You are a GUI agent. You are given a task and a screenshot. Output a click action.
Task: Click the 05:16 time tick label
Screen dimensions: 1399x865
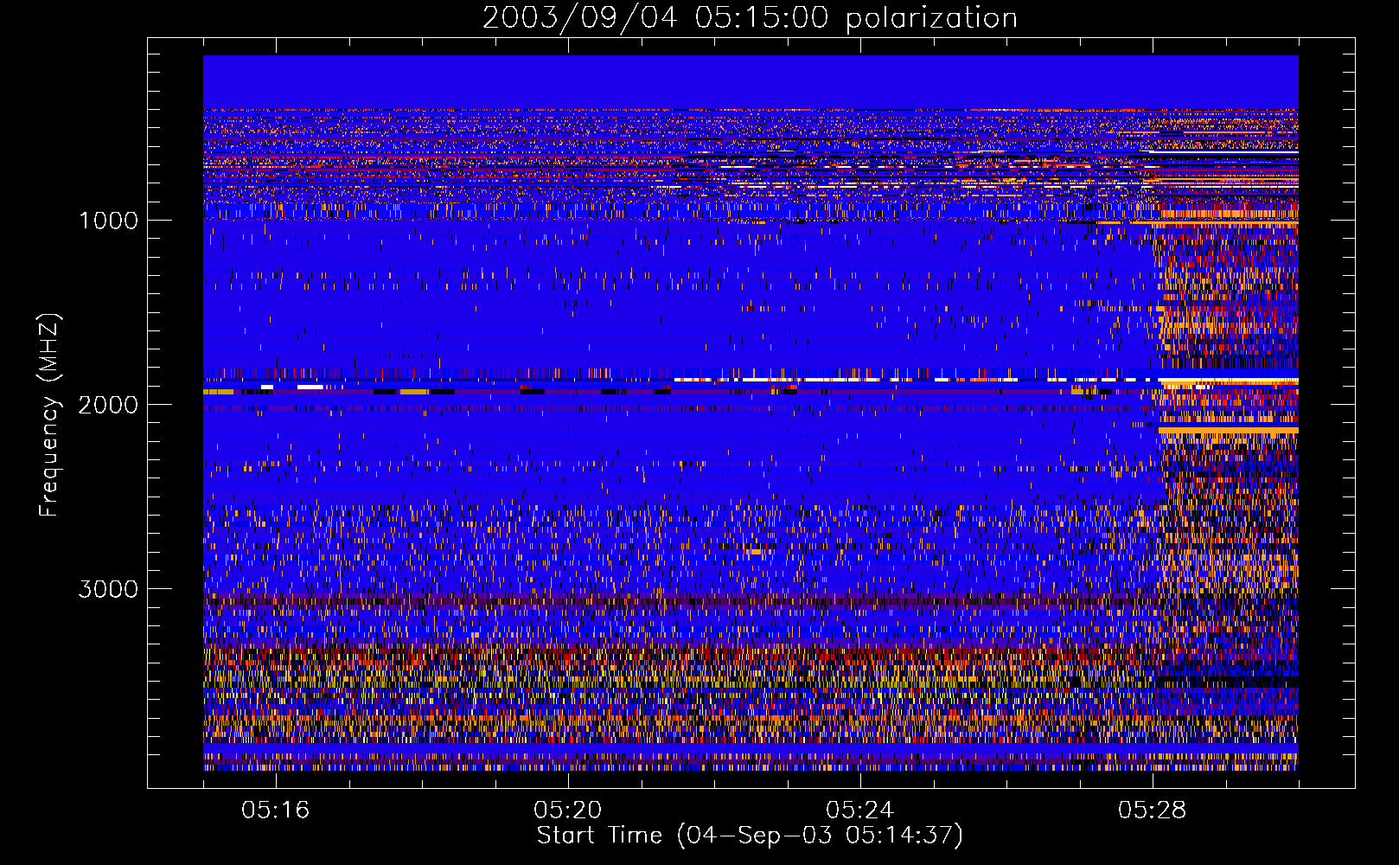(275, 810)
